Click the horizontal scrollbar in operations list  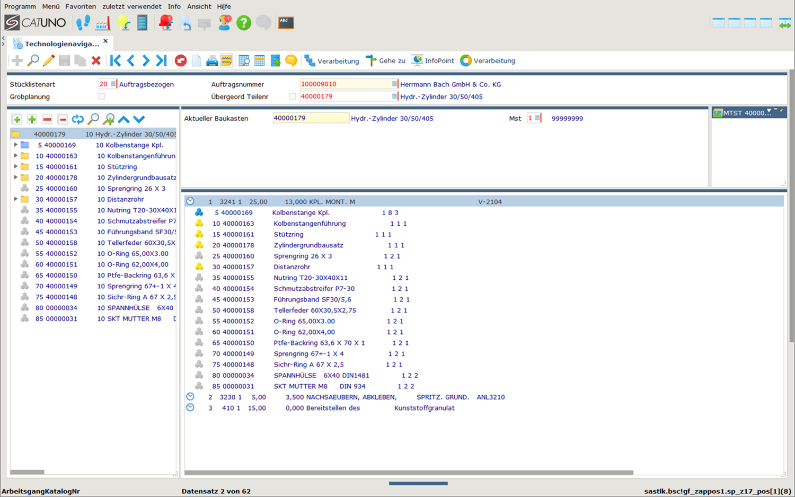(x=408, y=473)
